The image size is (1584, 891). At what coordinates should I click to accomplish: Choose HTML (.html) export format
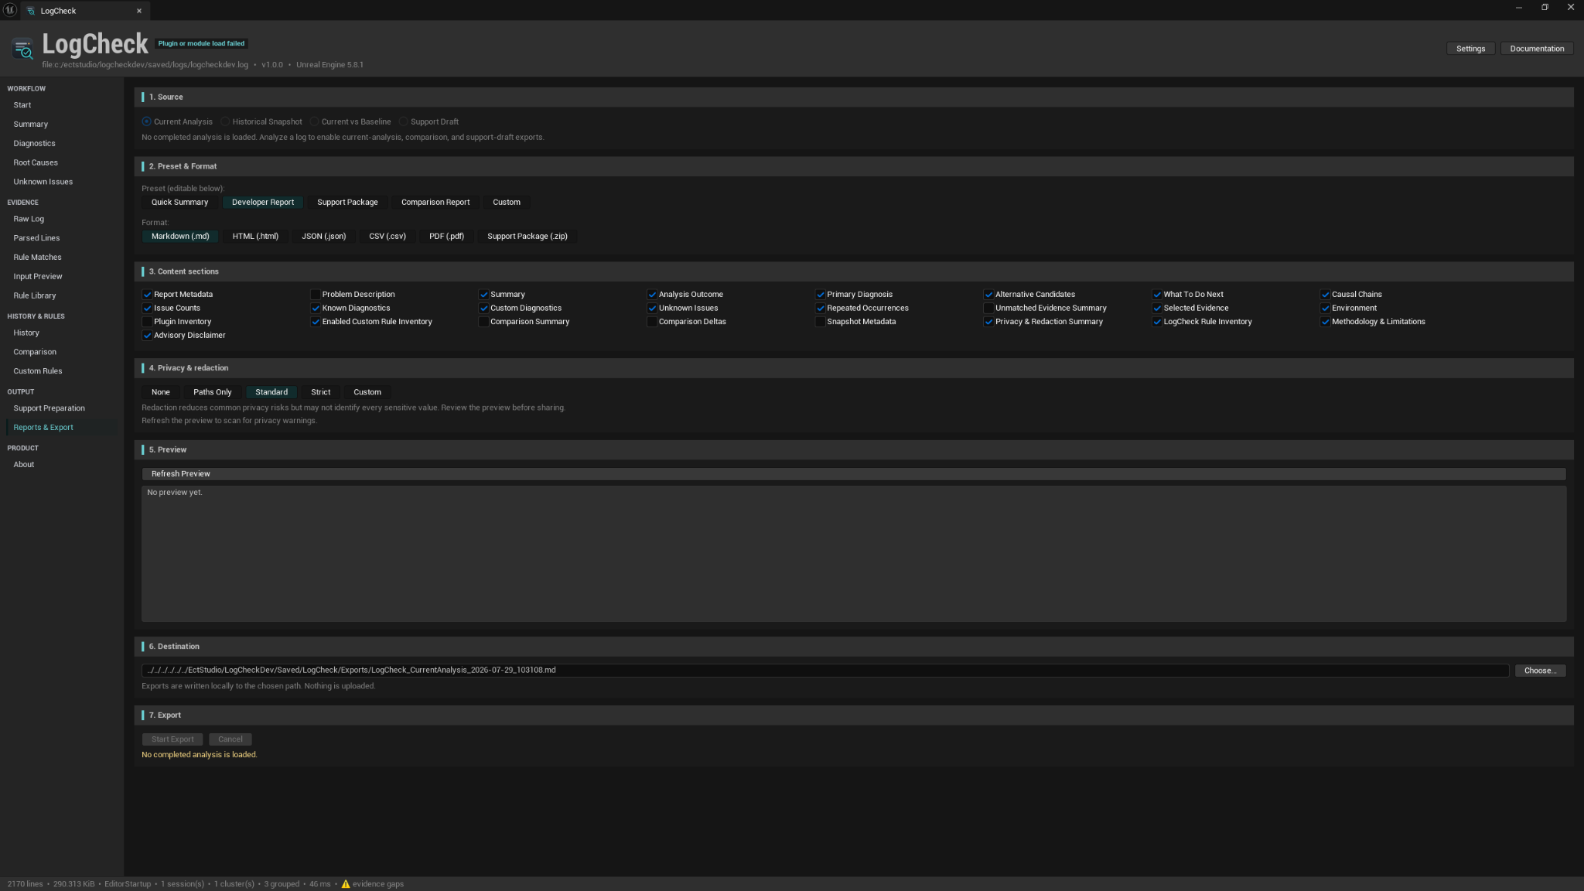255,237
